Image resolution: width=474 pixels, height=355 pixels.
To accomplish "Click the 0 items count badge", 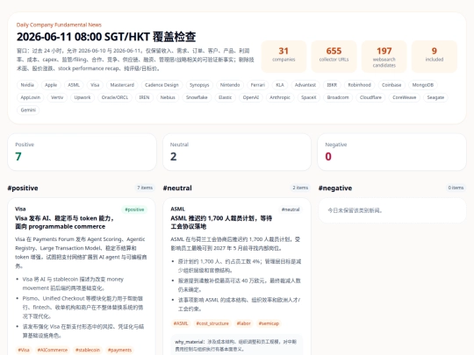I will [x=456, y=188].
